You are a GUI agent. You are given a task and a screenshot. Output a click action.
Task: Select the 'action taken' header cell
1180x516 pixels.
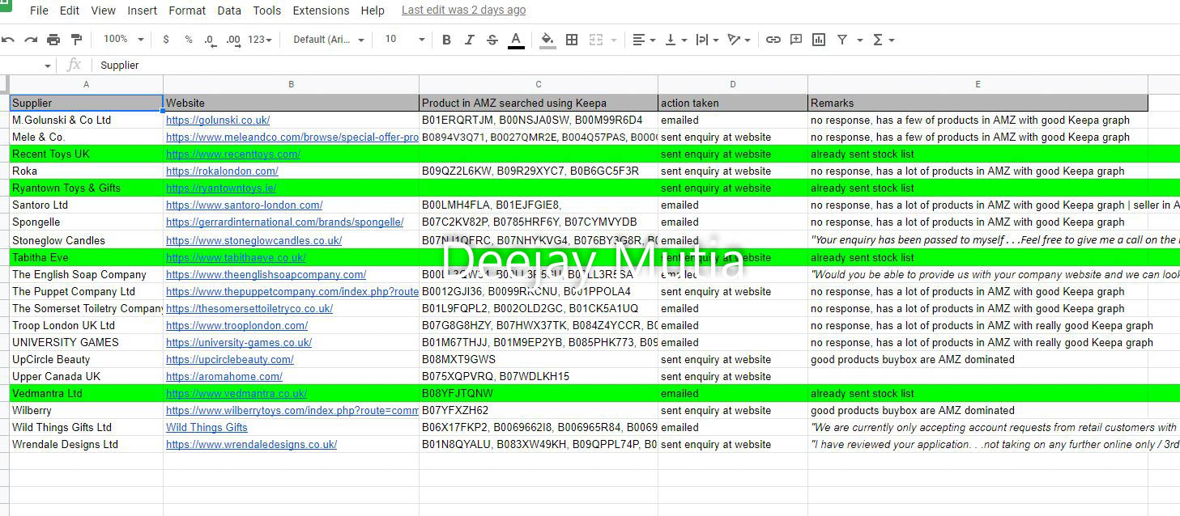coord(733,103)
